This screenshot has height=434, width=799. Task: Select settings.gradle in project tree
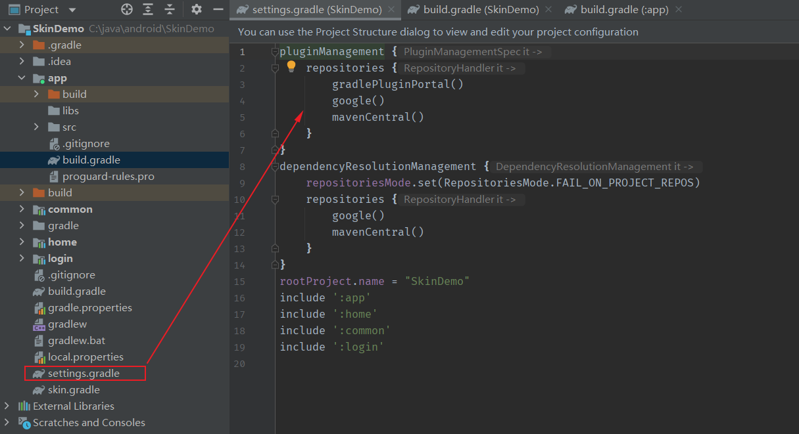(x=84, y=374)
